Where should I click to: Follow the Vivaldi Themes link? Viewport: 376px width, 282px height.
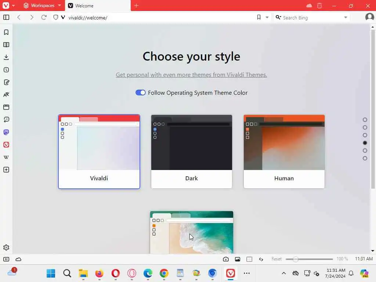(191, 75)
